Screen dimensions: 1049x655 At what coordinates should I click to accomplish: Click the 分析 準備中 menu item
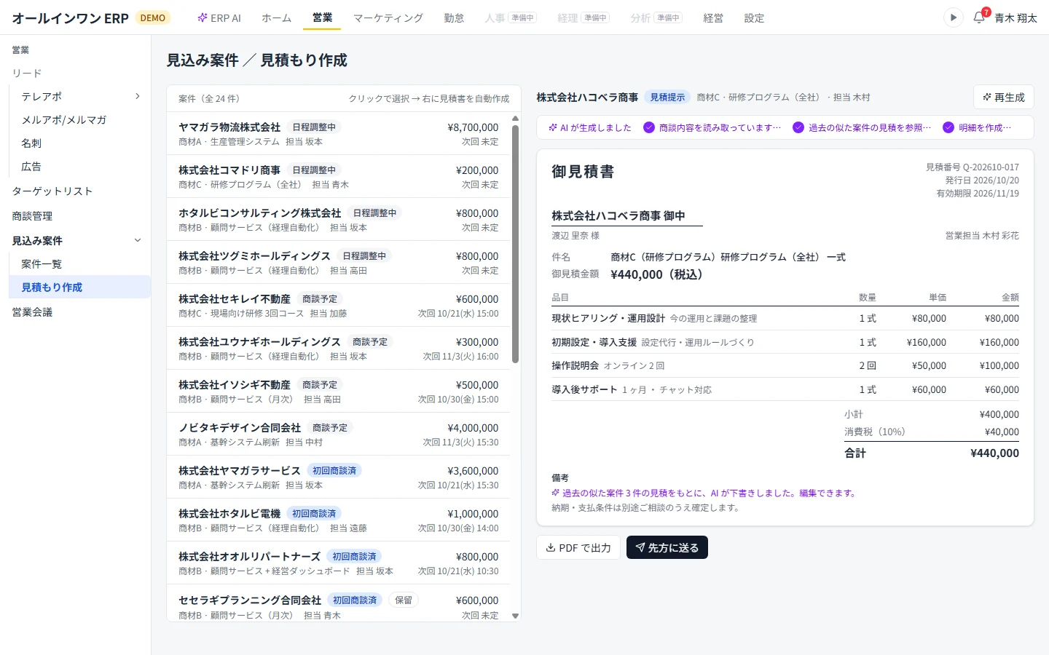(656, 17)
